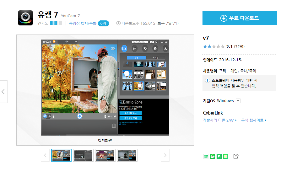Click the star rating 2.1 stars
This screenshot has height=177, width=286.
tap(214, 46)
